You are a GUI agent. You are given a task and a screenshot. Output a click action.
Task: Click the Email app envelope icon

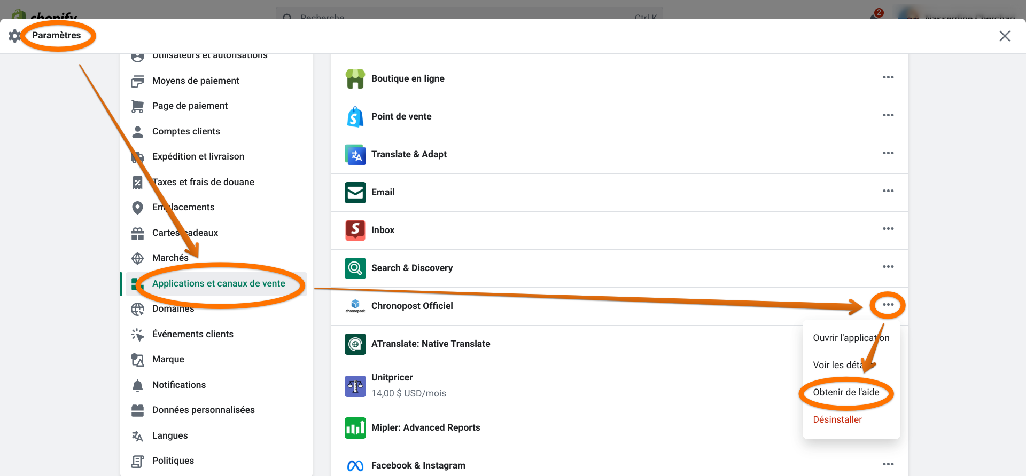coord(355,193)
